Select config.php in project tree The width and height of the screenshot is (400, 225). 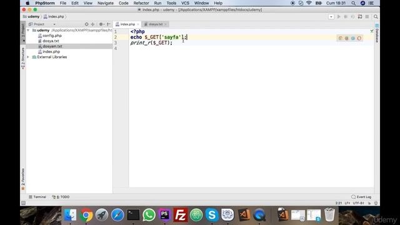[52, 36]
